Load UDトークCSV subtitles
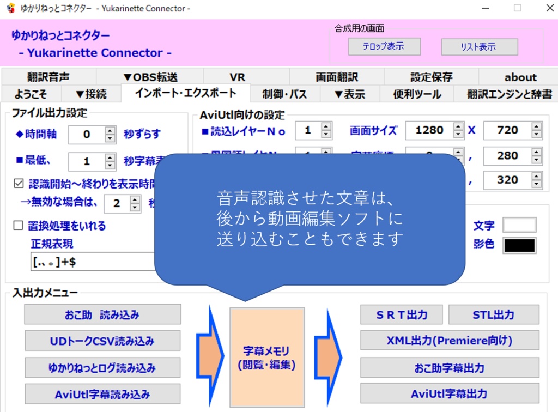Image resolution: width=558 pixels, height=412 pixels. pos(102,340)
